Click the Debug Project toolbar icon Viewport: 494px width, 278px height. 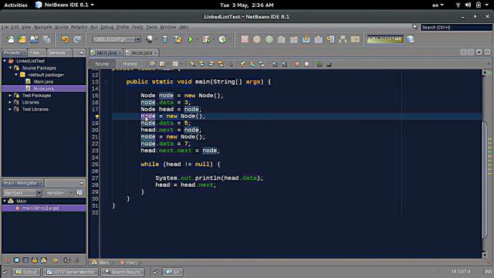pyautogui.click(x=206, y=39)
